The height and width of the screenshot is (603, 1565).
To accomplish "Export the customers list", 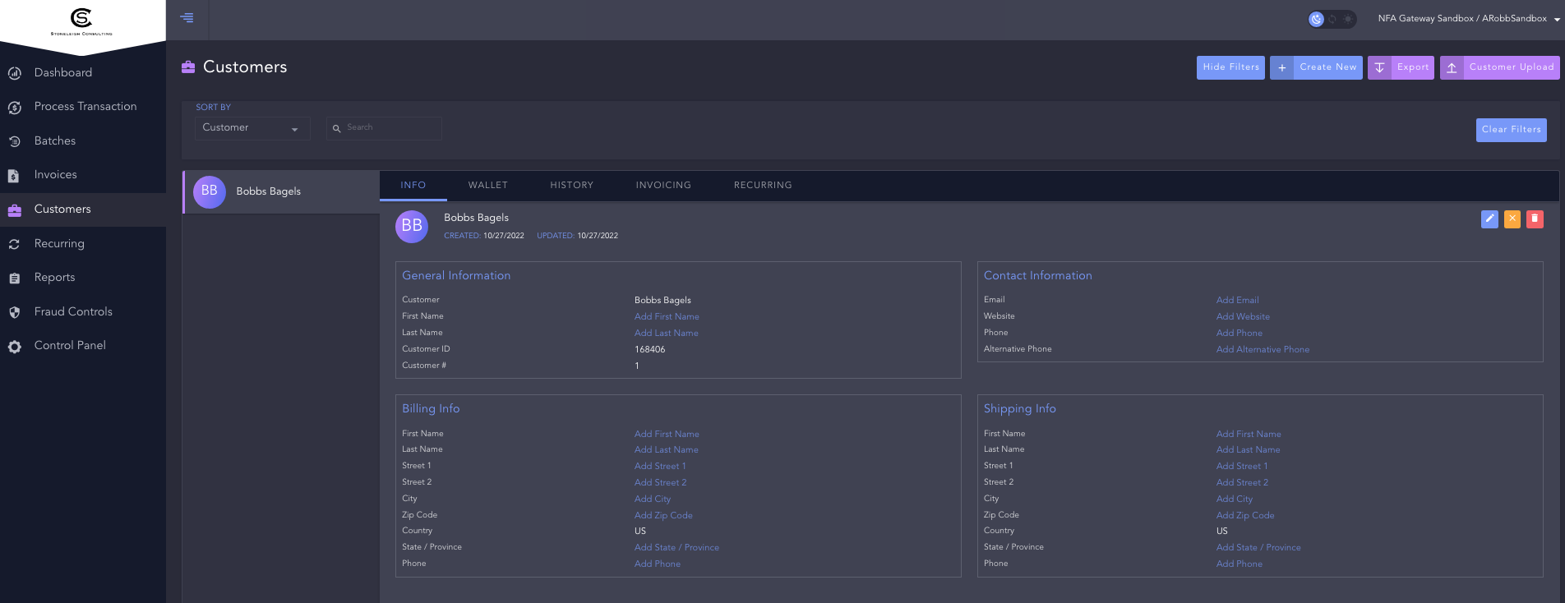I will tap(1401, 67).
